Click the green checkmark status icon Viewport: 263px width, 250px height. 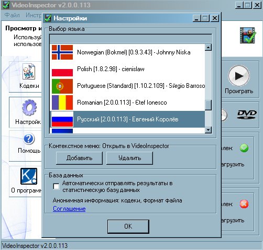coord(244,148)
